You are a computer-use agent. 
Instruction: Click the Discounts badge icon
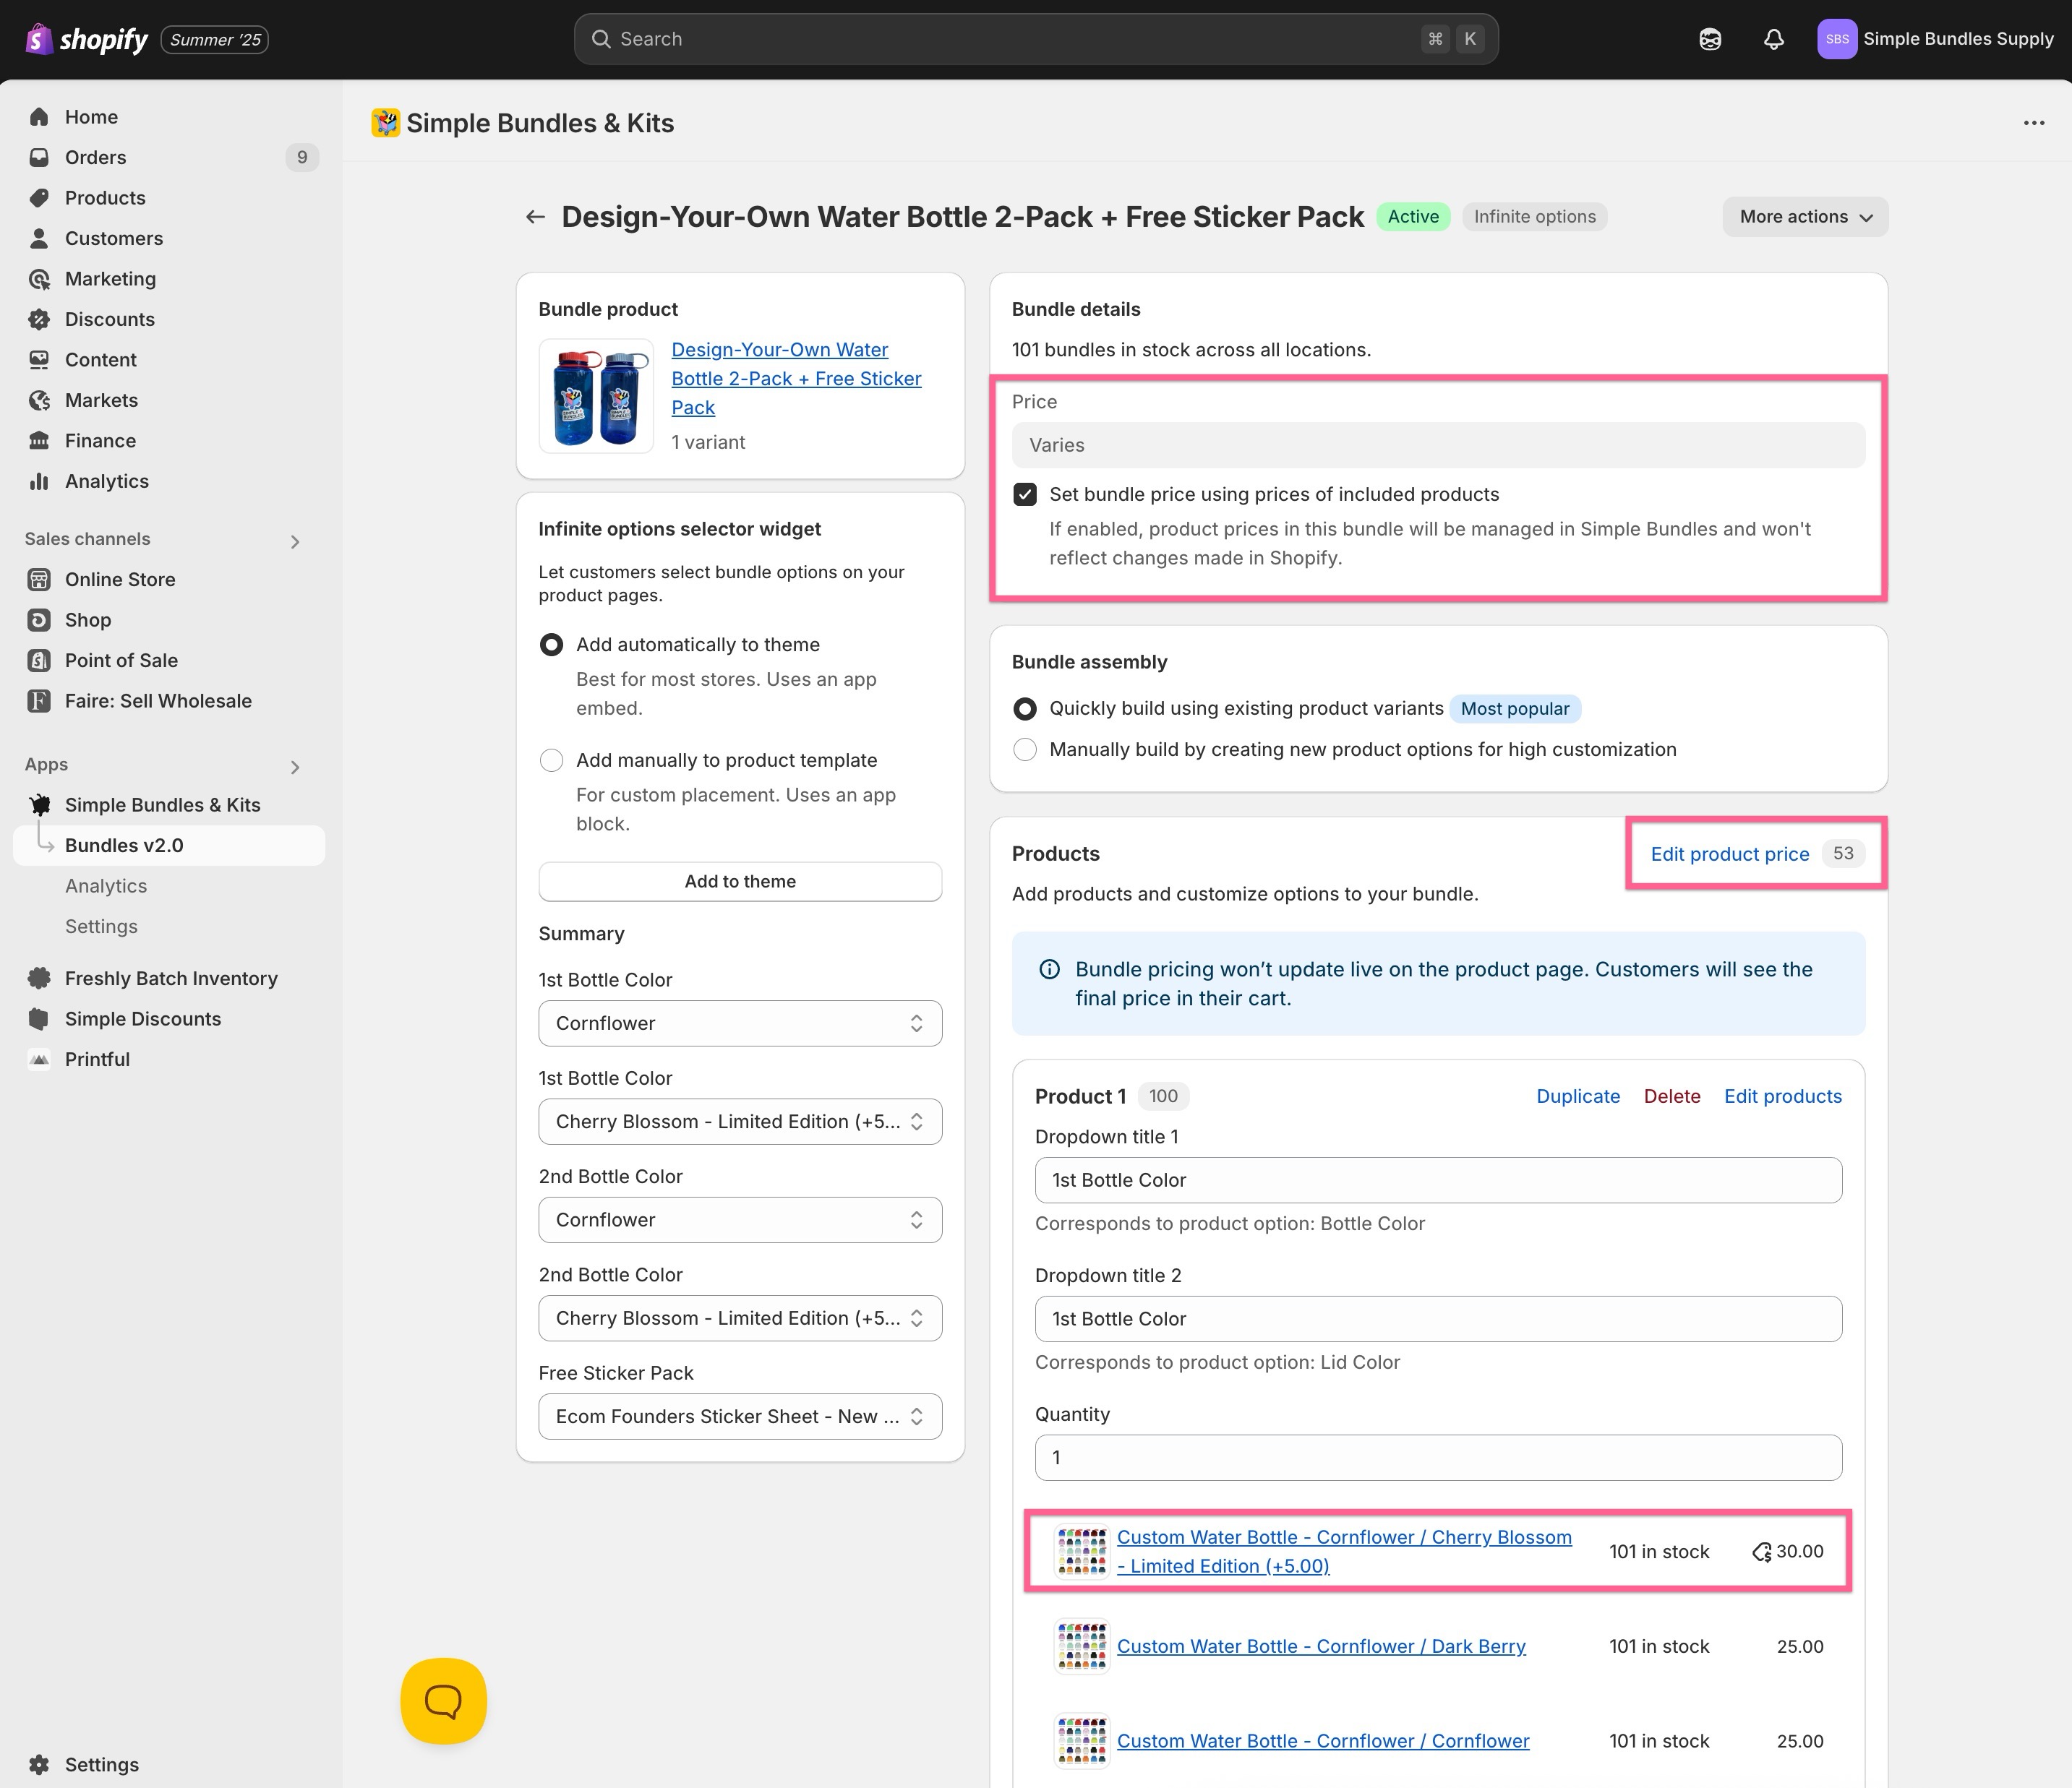tap(39, 319)
